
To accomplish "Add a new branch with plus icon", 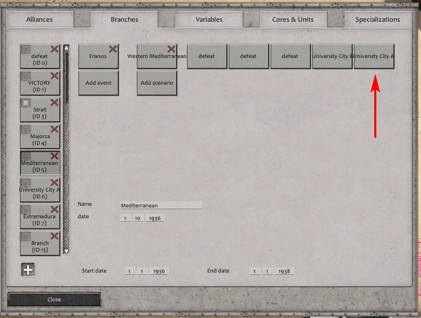I will (x=28, y=270).
